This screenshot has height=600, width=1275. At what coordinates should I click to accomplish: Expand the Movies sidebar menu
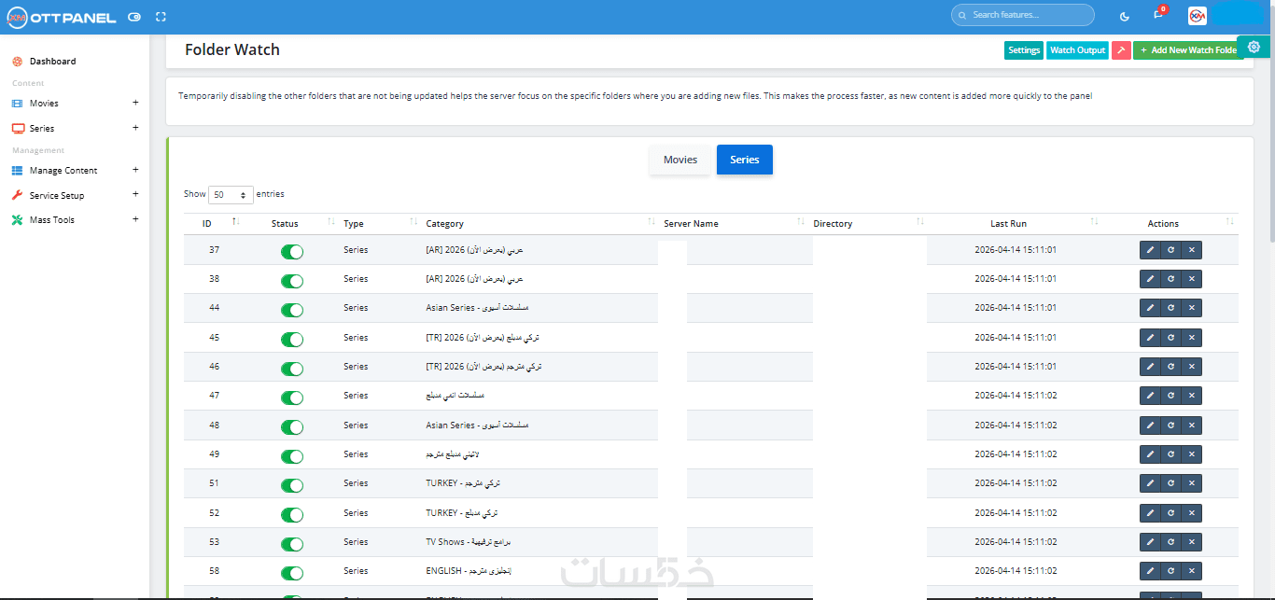75,104
